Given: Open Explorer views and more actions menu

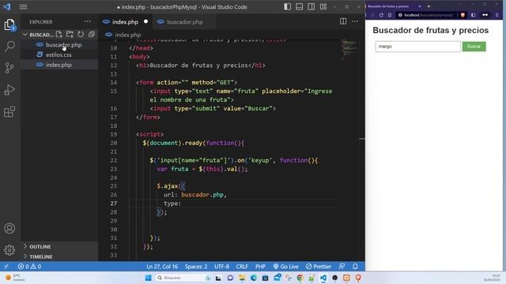Looking at the screenshot, I should pyautogui.click(x=88, y=21).
